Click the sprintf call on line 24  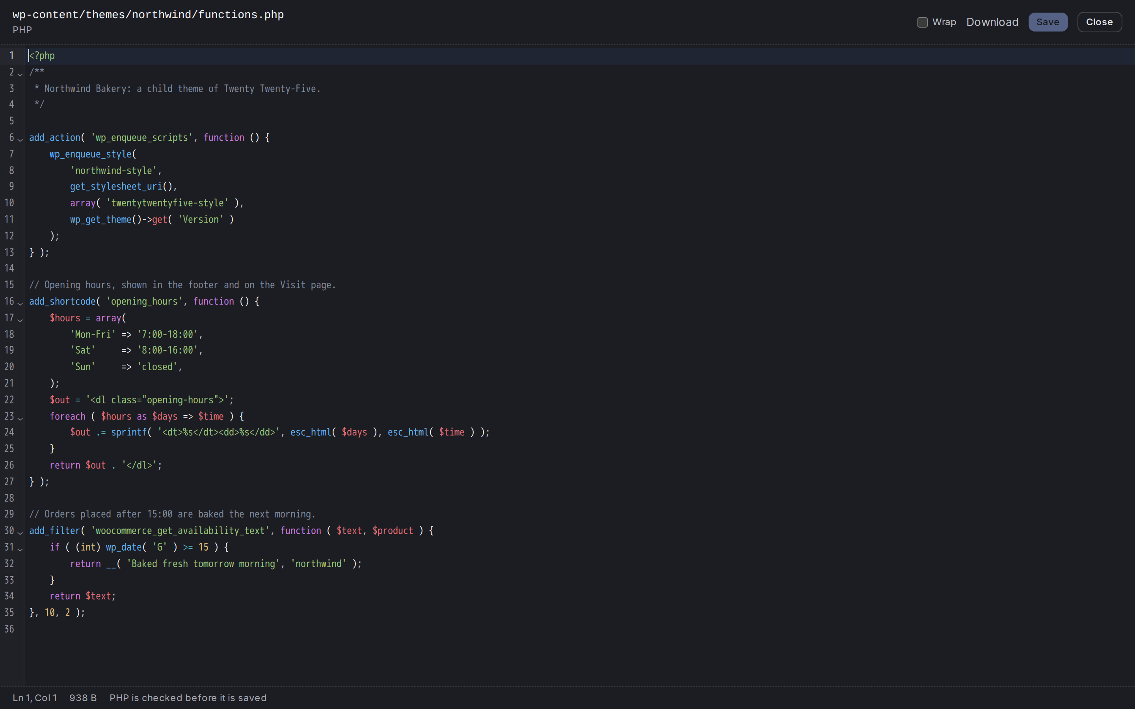(129, 432)
